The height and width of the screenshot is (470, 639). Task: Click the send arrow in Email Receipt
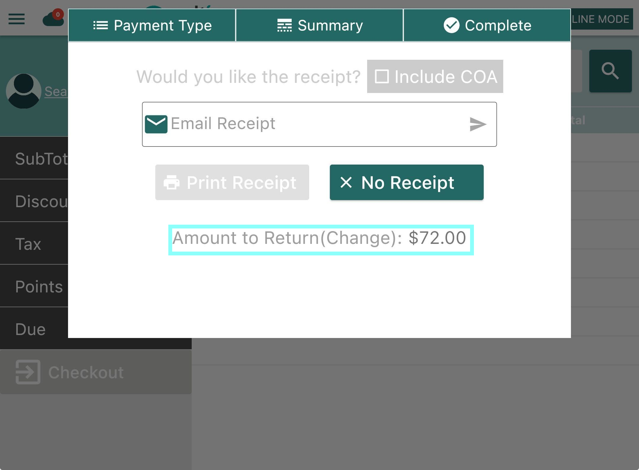coord(478,124)
